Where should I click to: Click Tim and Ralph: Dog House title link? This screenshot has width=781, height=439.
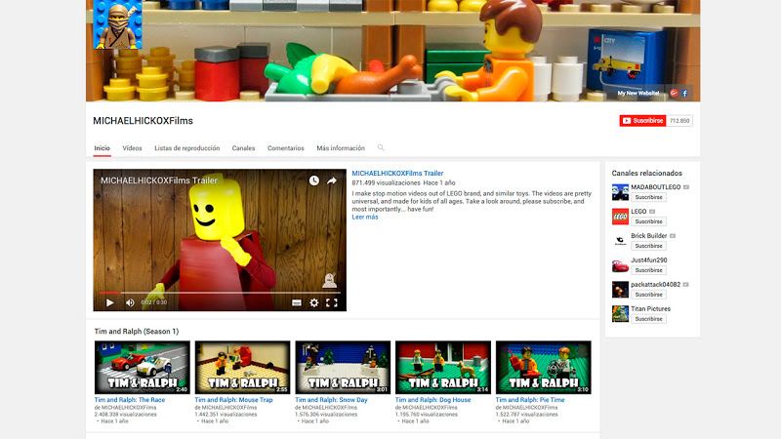[x=432, y=400]
